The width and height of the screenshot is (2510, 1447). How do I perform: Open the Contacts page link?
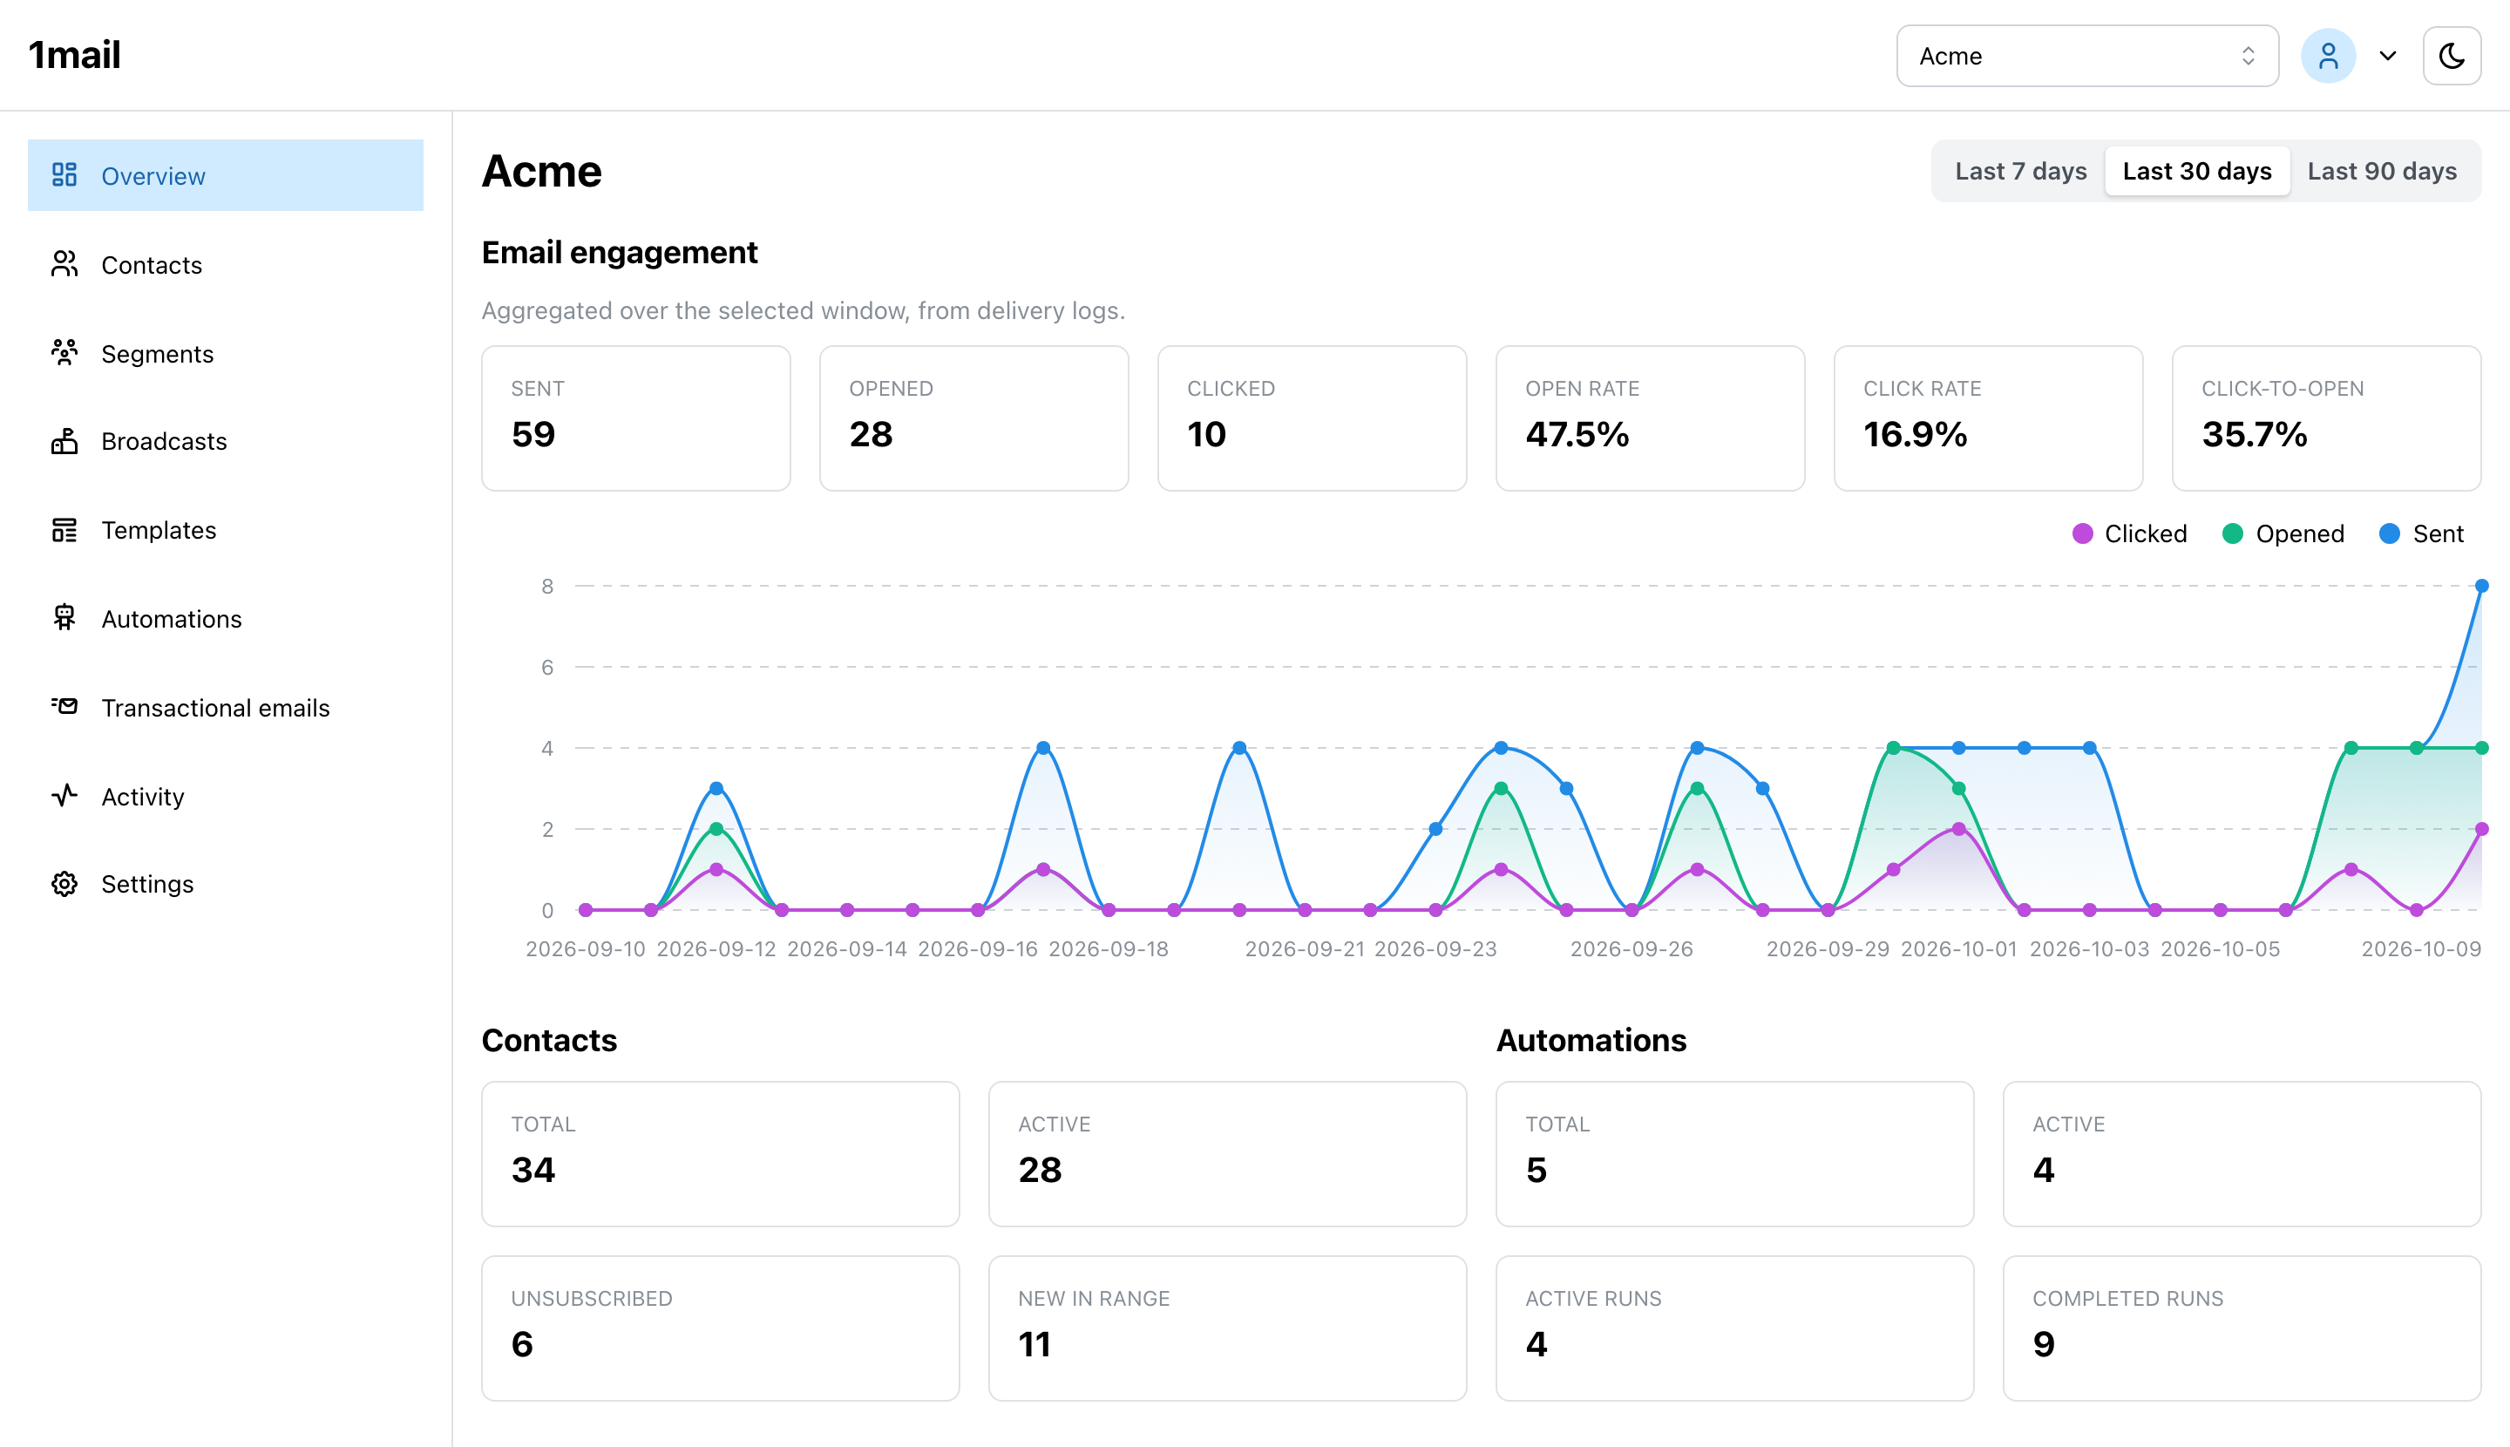pos(226,264)
